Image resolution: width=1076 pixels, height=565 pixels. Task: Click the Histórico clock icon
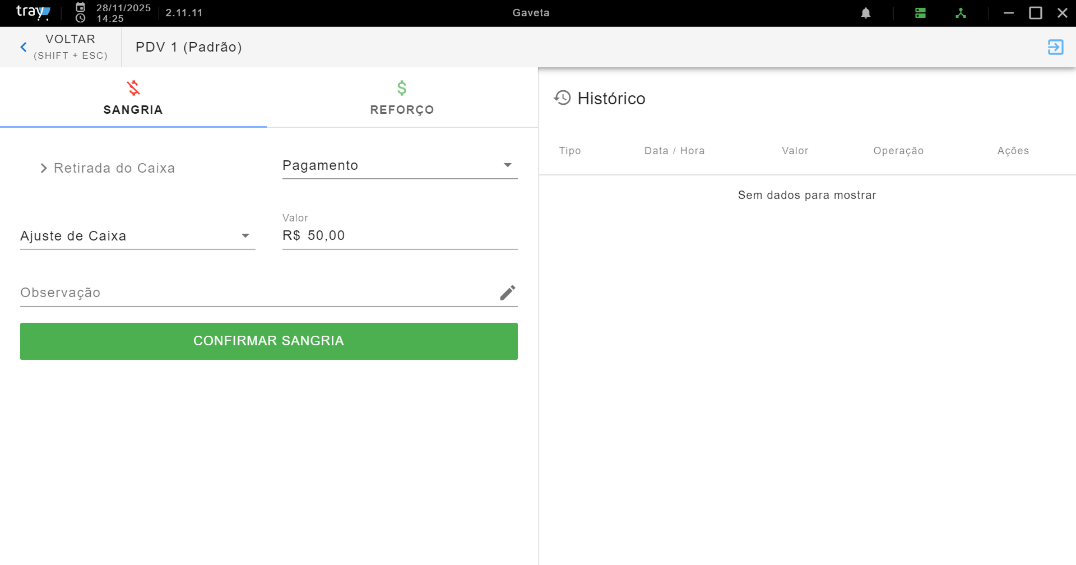point(562,98)
